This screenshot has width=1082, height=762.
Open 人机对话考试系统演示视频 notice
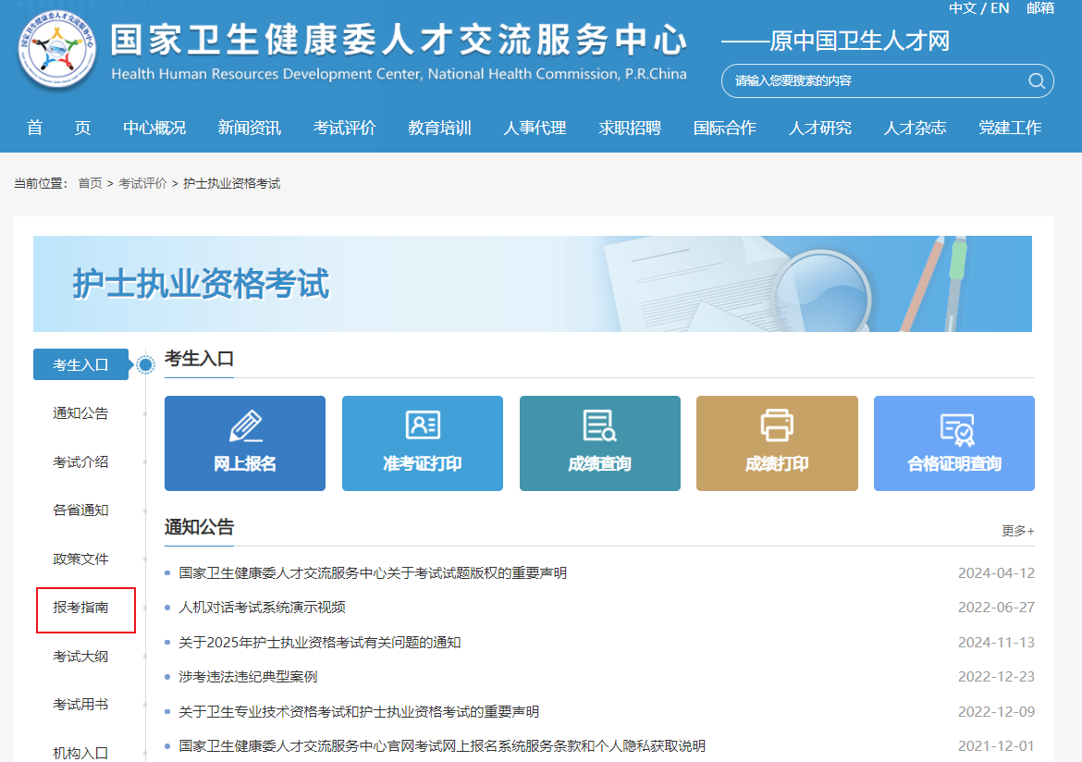pyautogui.click(x=262, y=608)
